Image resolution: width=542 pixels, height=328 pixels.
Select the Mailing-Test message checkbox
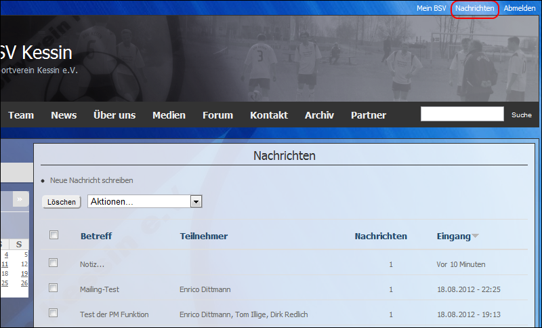point(54,288)
